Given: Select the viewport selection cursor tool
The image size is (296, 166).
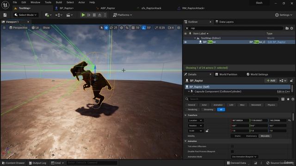Looking at the screenshot, I should click(102, 28).
